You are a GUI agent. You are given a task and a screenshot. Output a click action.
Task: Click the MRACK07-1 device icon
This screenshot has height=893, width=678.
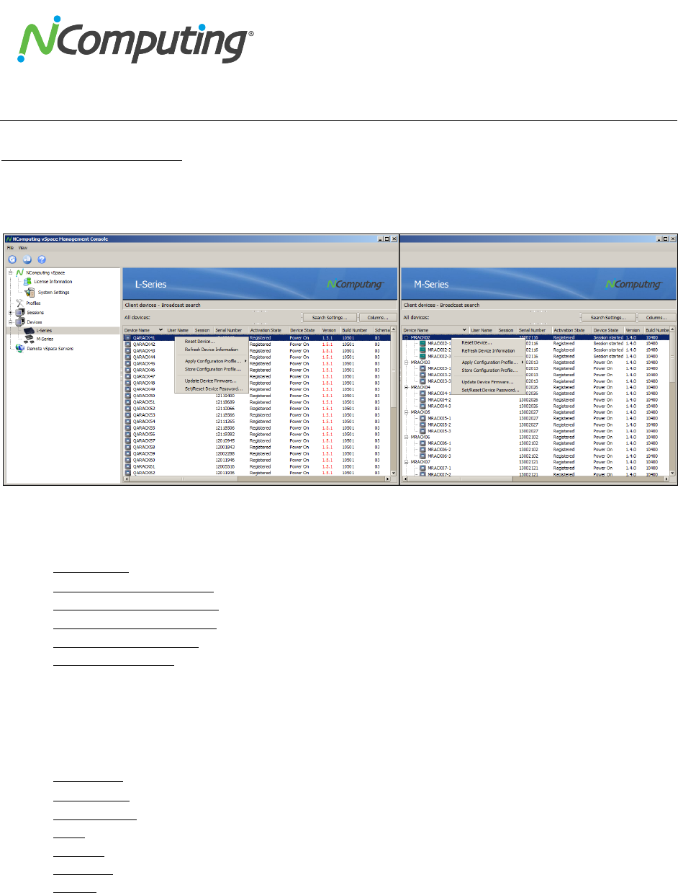point(422,468)
